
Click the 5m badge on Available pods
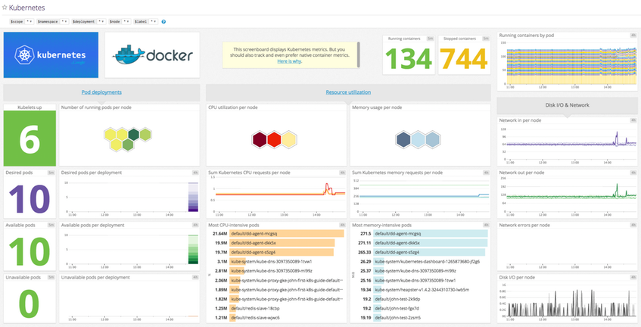coord(51,225)
